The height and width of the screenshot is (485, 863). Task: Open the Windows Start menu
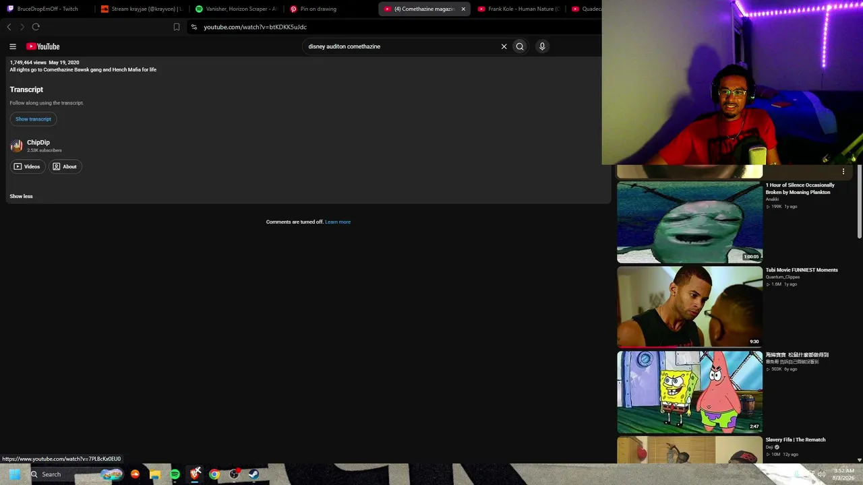click(x=14, y=474)
